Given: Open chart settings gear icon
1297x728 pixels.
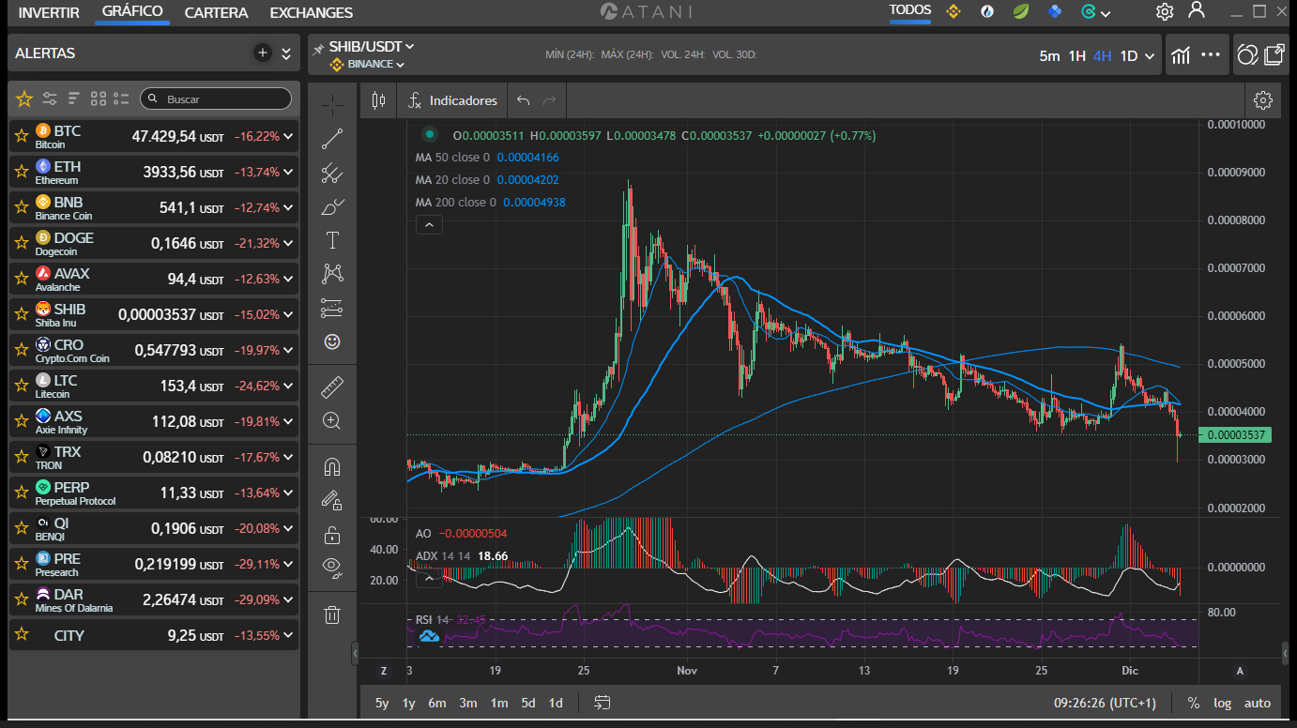Looking at the screenshot, I should coord(1262,100).
